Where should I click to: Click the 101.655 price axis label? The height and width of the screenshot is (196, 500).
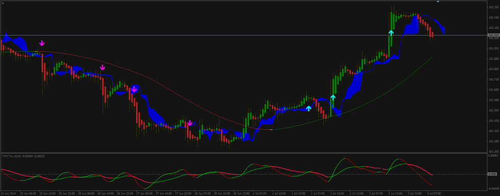pos(493,90)
